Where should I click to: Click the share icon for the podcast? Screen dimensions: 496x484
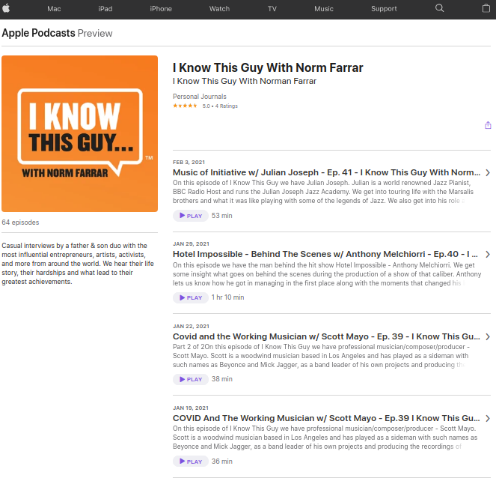[x=488, y=125]
